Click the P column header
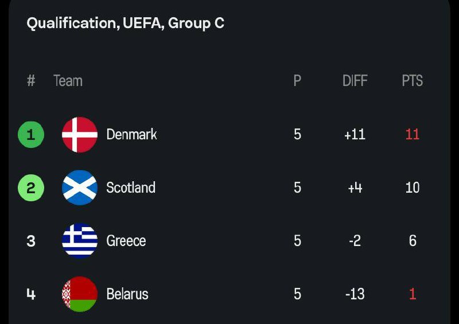This screenshot has width=459, height=324. coord(297,81)
